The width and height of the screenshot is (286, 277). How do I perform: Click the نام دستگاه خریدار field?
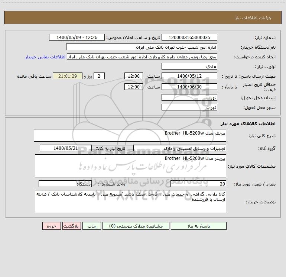142,47
